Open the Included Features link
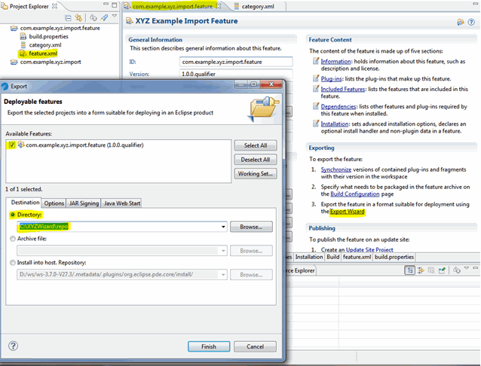This screenshot has width=481, height=366. pos(342,89)
